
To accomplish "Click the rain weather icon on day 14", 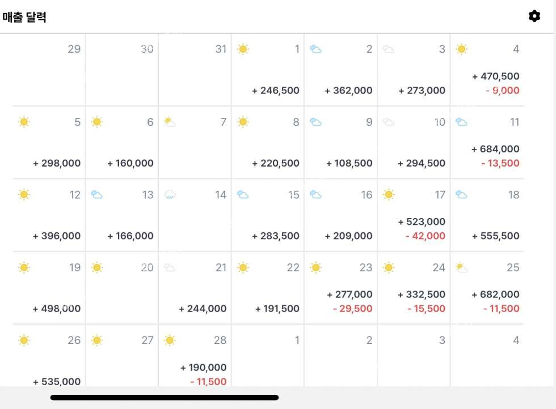I will tap(170, 195).
